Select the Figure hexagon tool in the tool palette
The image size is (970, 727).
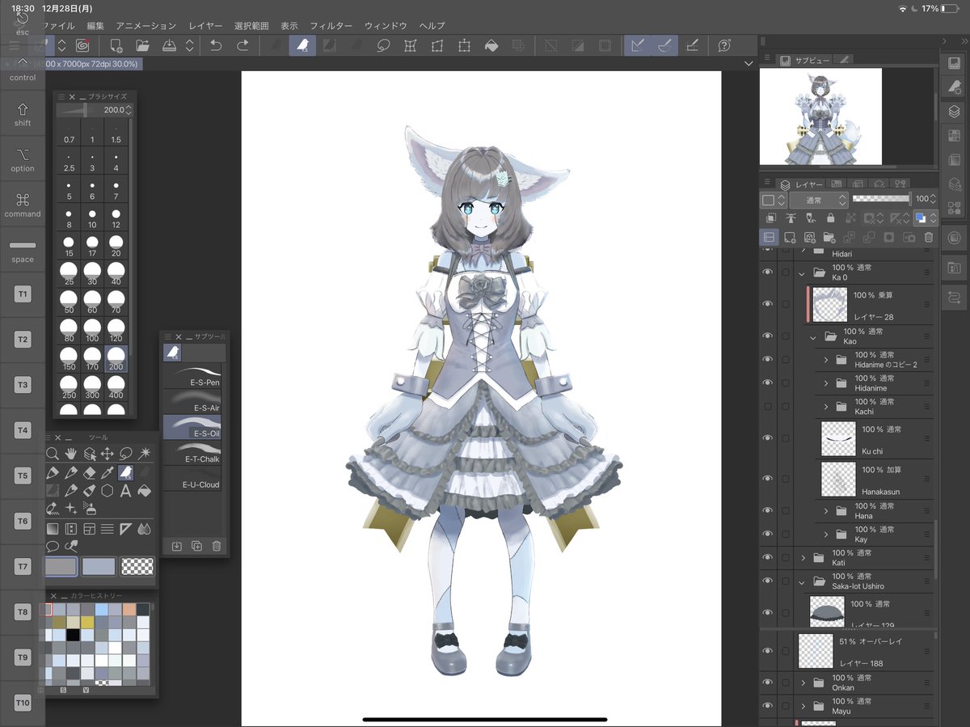pos(108,491)
